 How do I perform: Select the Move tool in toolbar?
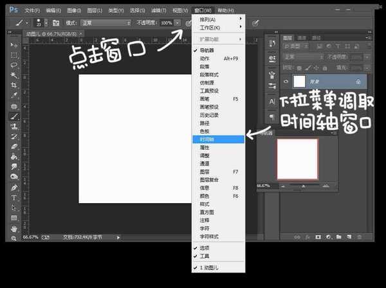[x=13, y=45]
